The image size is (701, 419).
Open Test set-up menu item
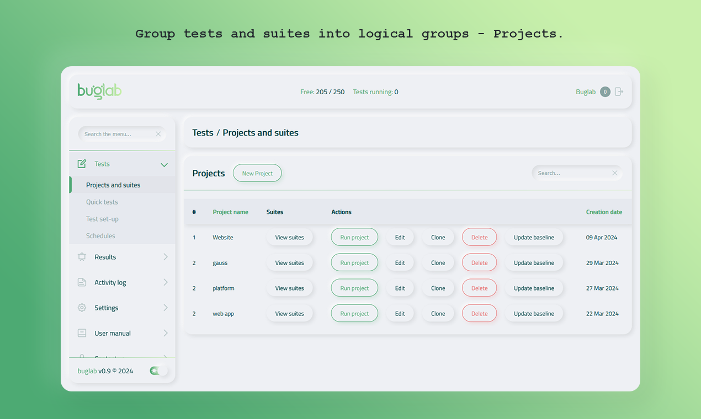coord(122,219)
